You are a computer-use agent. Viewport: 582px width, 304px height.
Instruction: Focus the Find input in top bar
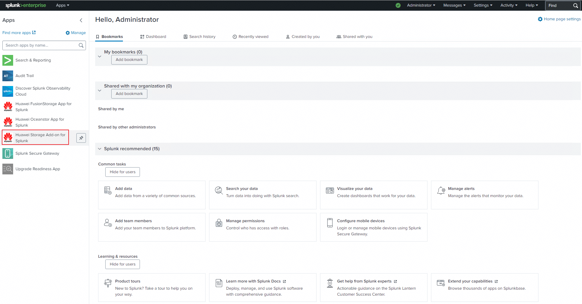(x=563, y=5)
